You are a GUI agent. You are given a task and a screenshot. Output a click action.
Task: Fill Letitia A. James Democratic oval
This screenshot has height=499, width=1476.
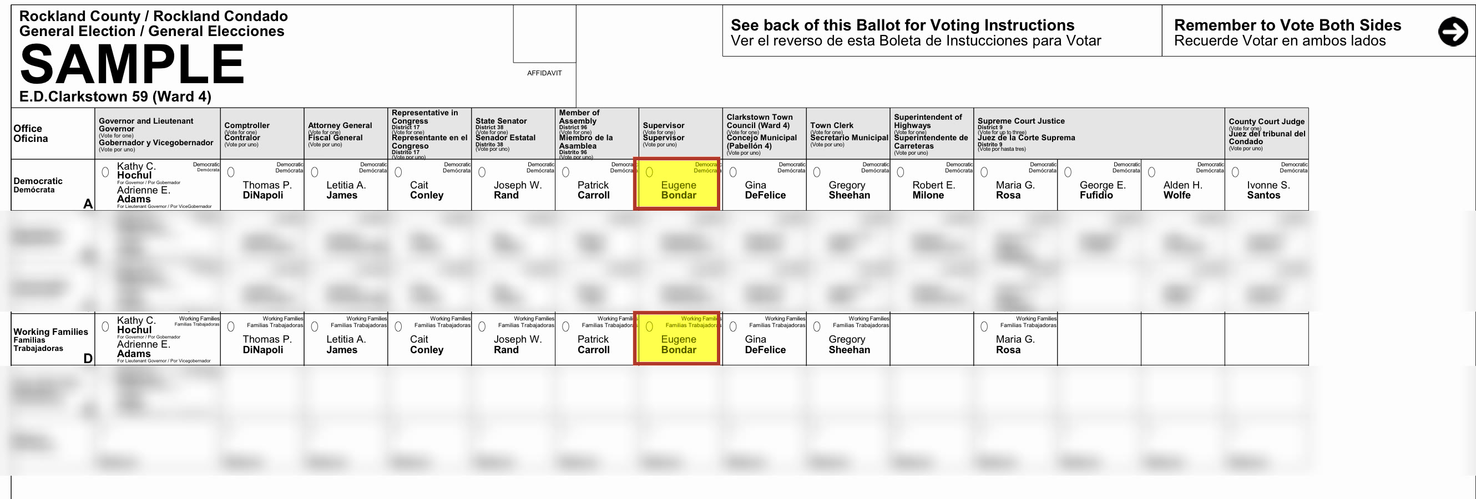point(315,172)
